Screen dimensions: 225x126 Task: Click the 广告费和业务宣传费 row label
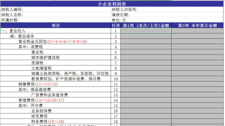(x=56, y=95)
